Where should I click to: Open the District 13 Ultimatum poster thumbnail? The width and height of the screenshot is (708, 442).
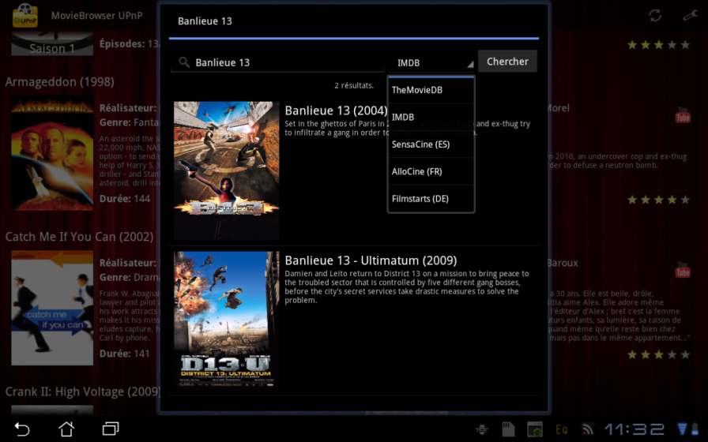226,320
